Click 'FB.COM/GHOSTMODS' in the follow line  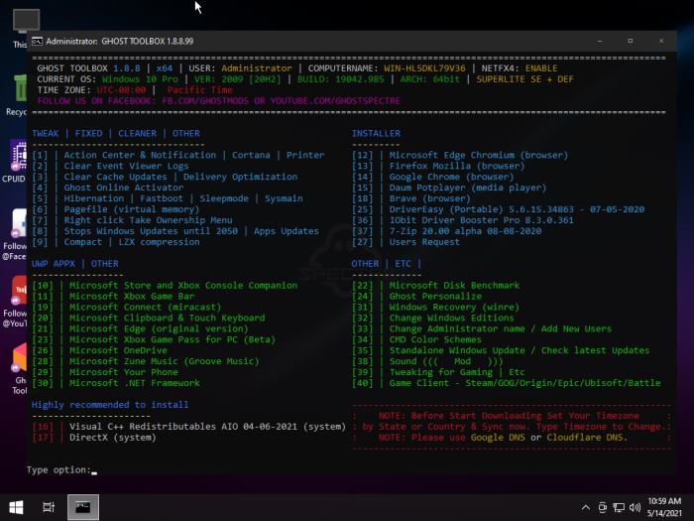click(x=205, y=101)
